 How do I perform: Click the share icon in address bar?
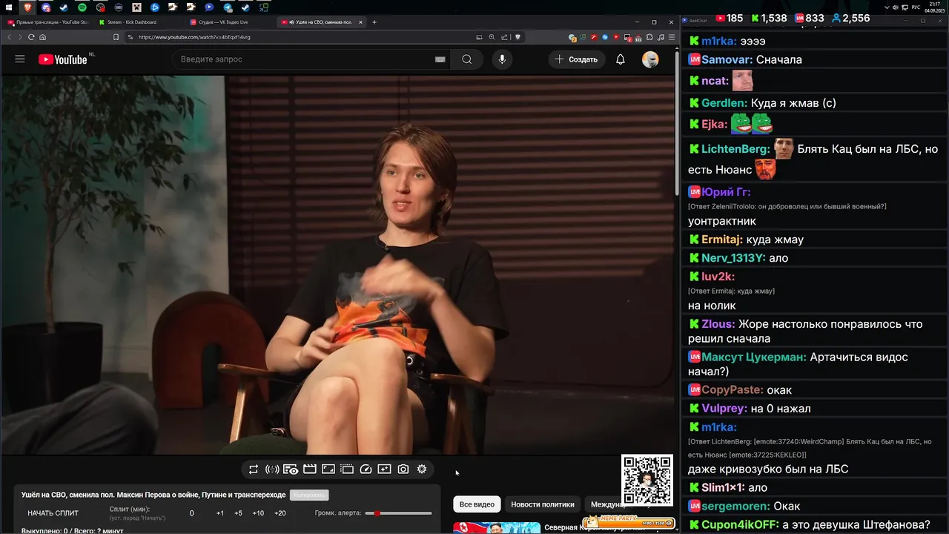504,37
